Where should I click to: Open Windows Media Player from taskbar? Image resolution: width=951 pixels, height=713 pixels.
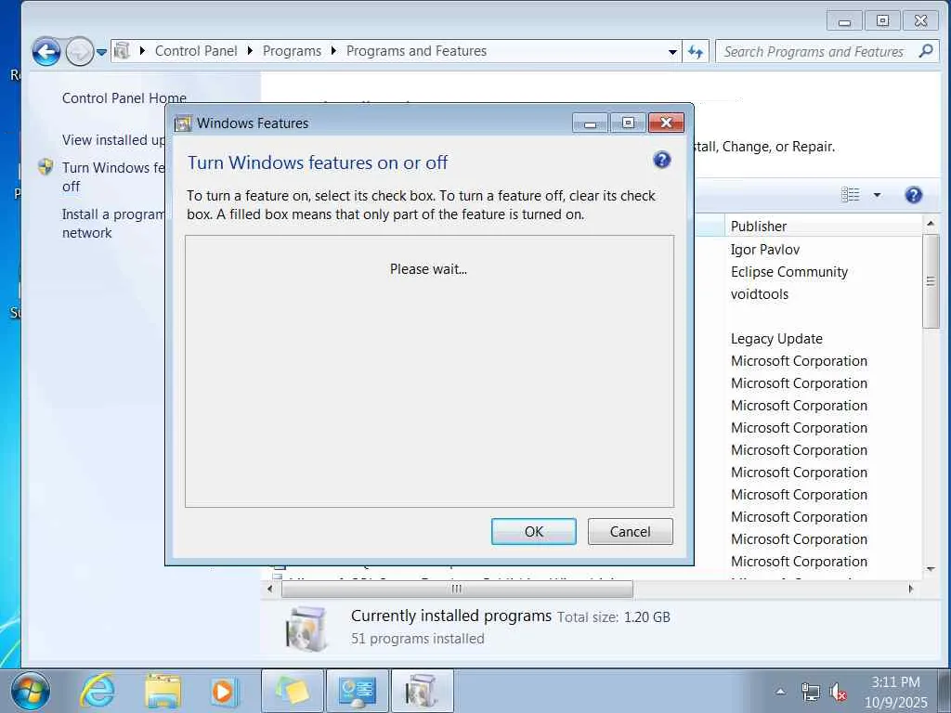(223, 691)
